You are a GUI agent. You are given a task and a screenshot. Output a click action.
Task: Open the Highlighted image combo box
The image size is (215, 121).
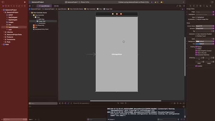(x=205, y=14)
